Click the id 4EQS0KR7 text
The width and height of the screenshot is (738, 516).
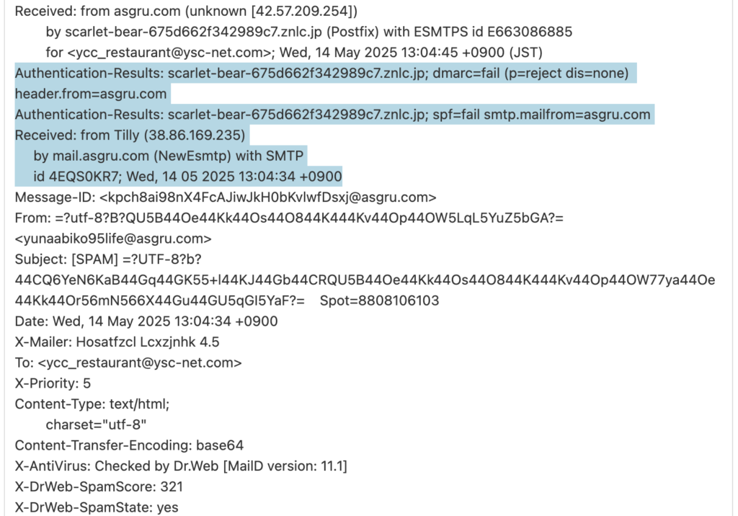(76, 177)
